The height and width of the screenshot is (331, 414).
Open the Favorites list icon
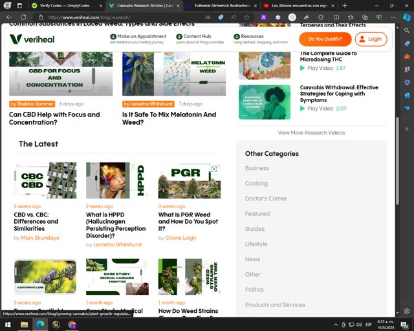[x=351, y=17]
